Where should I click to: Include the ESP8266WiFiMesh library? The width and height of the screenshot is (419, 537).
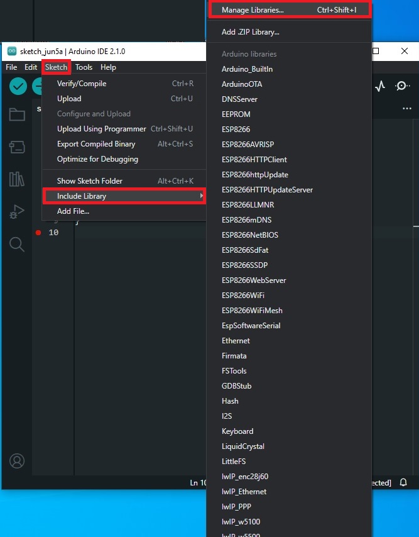click(x=290, y=310)
